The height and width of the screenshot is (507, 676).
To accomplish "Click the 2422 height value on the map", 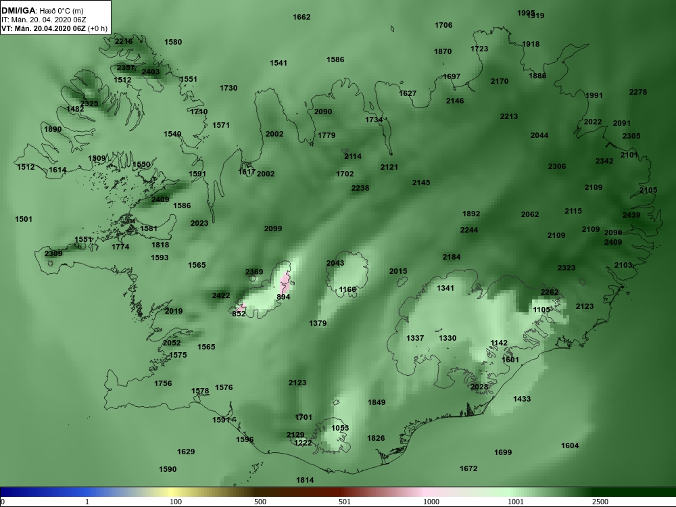I will pyautogui.click(x=221, y=295).
